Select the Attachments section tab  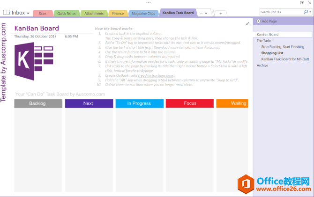tap(94, 13)
